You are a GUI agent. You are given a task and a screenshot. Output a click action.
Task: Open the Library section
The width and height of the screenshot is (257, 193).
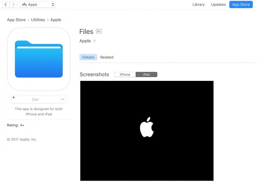coord(199,4)
